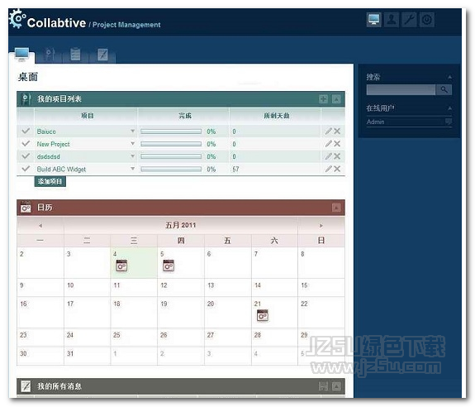The height and width of the screenshot is (407, 475).
Task: Delete the Baiuco project
Action: point(337,131)
